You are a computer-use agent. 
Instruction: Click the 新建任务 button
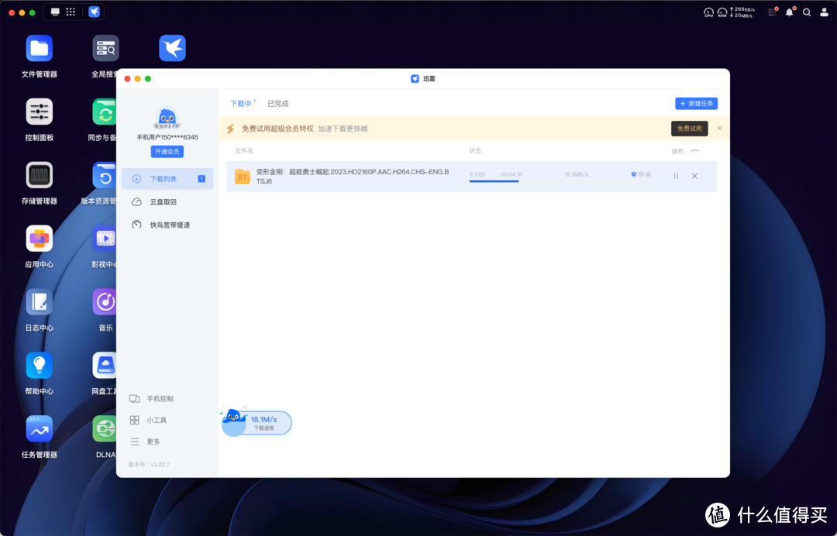(695, 103)
